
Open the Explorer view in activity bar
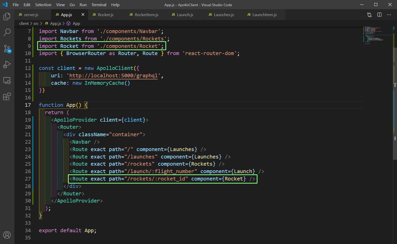pyautogui.click(x=7, y=17)
